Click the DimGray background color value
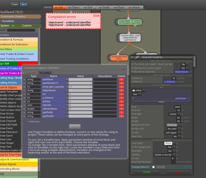 (172, 125)
